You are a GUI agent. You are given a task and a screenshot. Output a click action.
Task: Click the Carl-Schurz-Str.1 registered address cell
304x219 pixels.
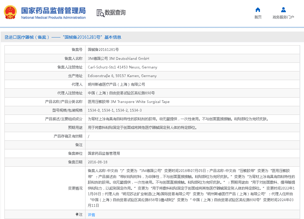[122, 67]
